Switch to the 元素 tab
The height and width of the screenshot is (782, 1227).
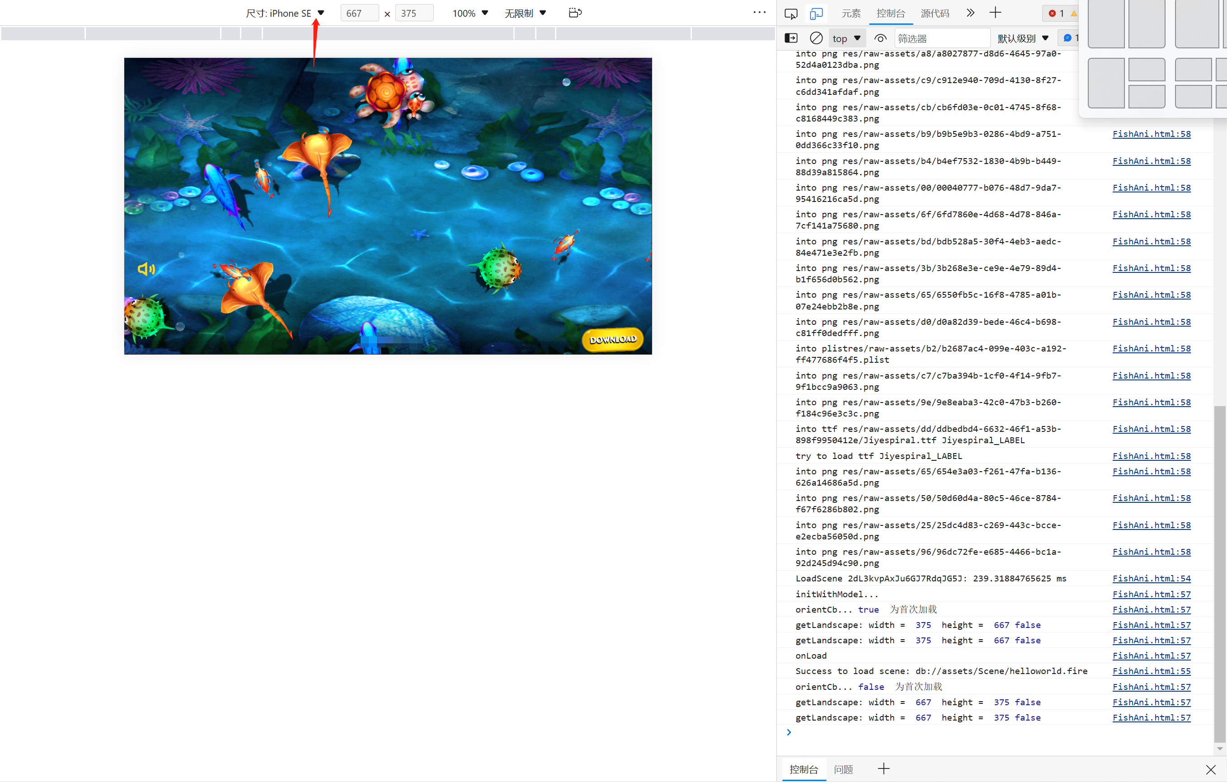click(x=851, y=13)
